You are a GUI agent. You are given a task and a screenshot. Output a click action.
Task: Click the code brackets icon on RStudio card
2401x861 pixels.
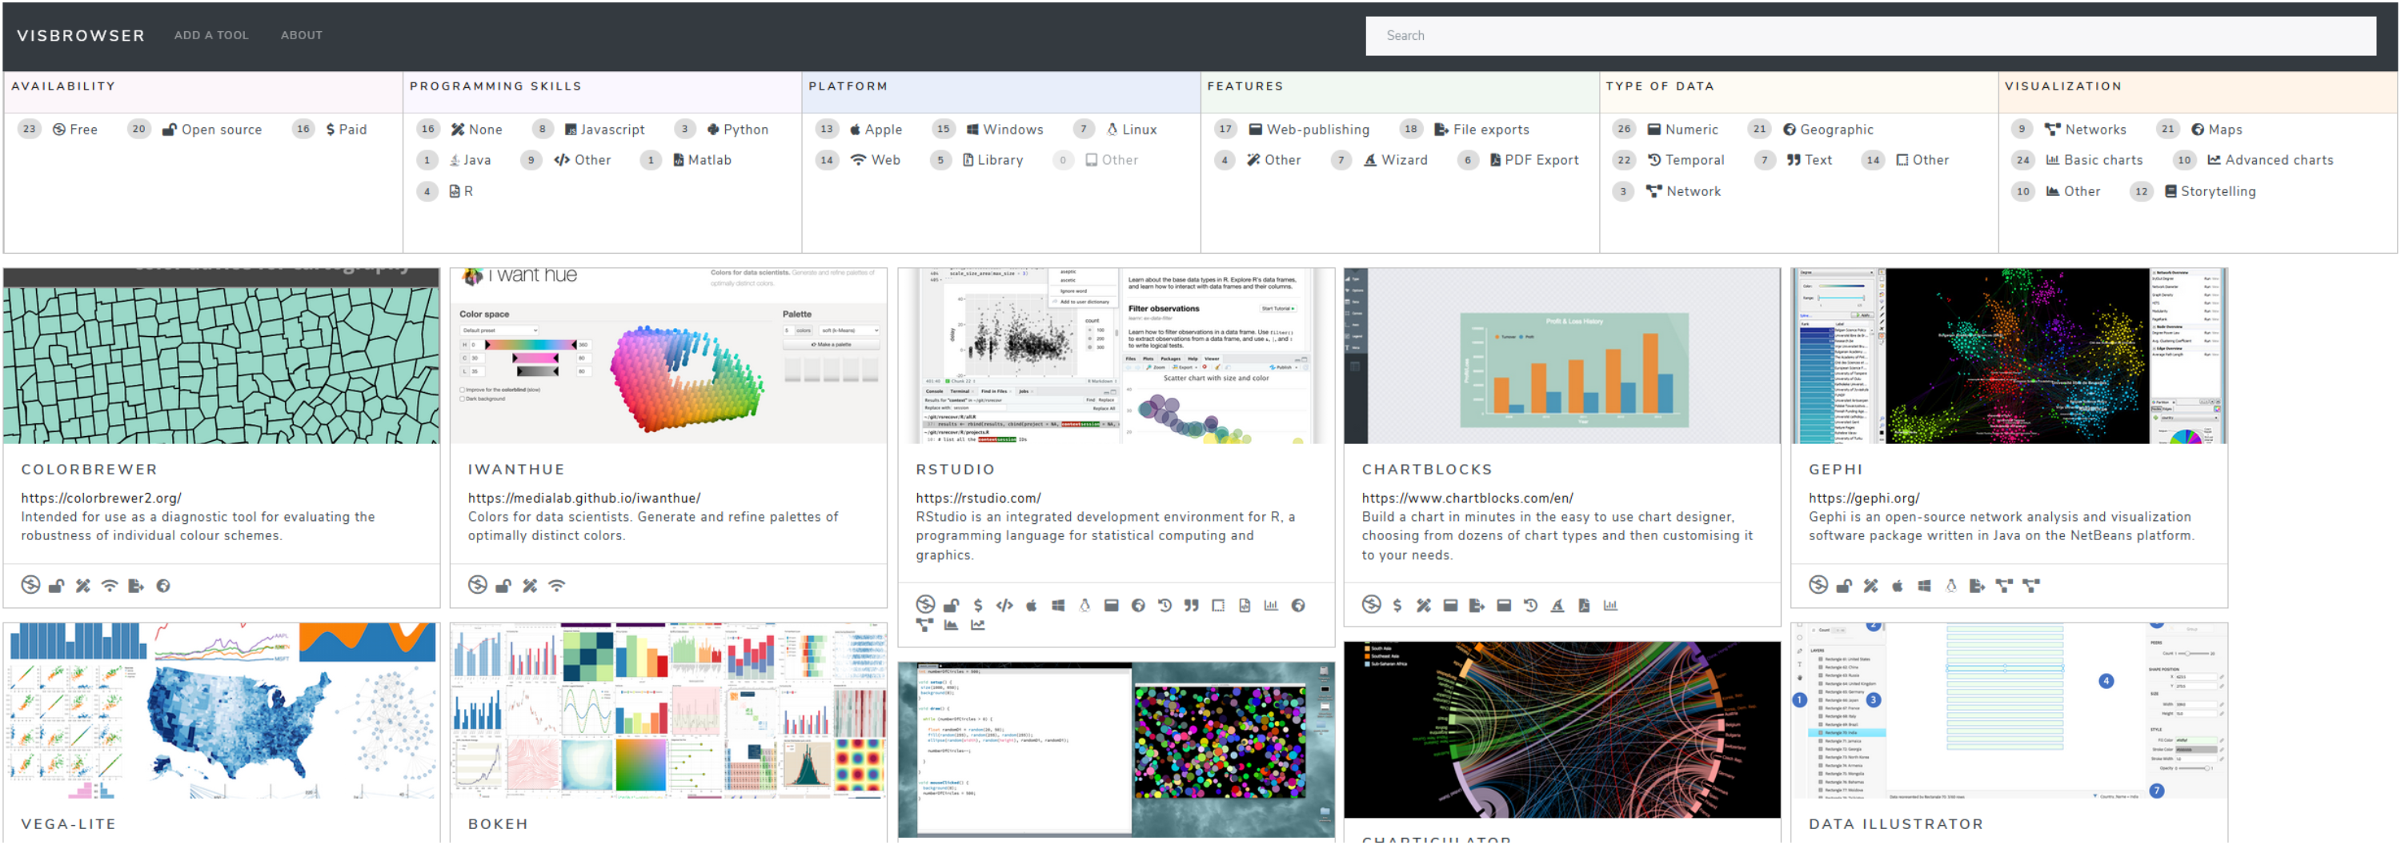(x=1004, y=606)
